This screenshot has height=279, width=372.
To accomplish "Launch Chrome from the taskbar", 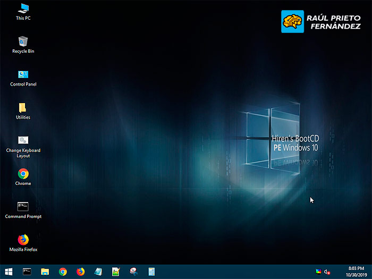I will coord(63,272).
